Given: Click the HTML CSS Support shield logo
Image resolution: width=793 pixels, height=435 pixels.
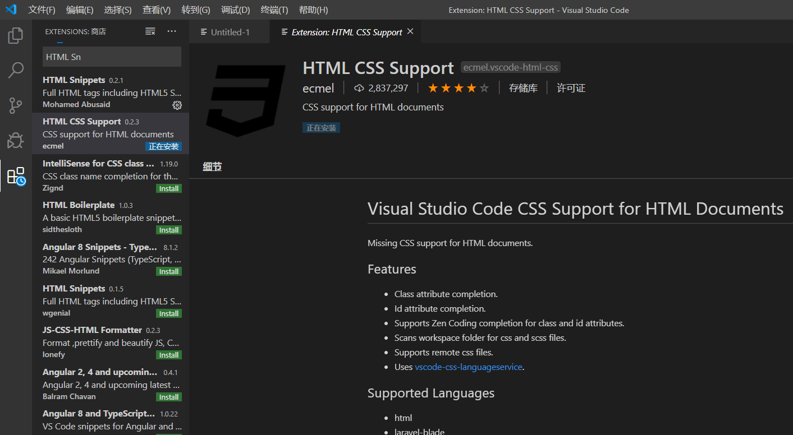Looking at the screenshot, I should (x=246, y=100).
